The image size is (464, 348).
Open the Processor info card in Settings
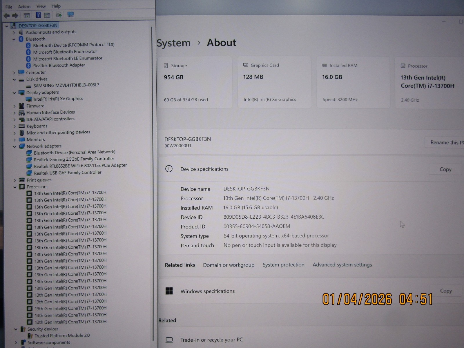(x=430, y=83)
